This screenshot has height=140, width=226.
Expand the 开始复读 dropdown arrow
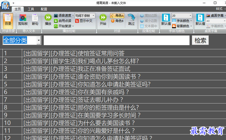[73, 26]
